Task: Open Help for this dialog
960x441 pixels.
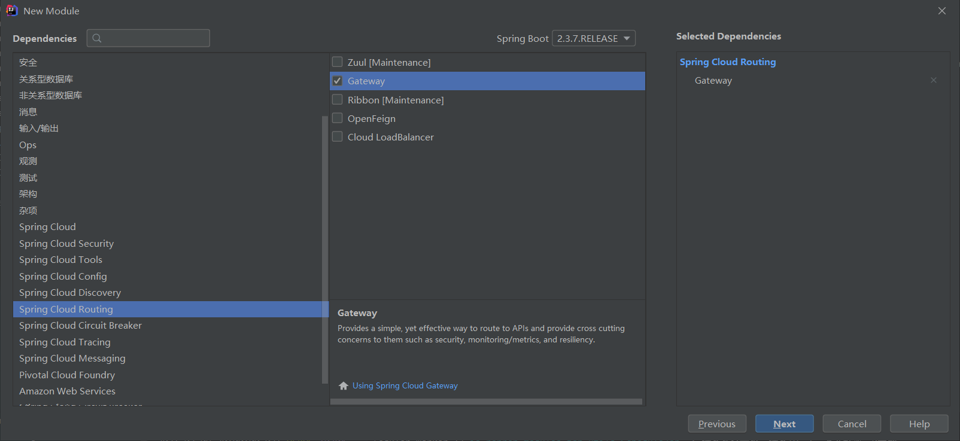Action: (x=919, y=424)
